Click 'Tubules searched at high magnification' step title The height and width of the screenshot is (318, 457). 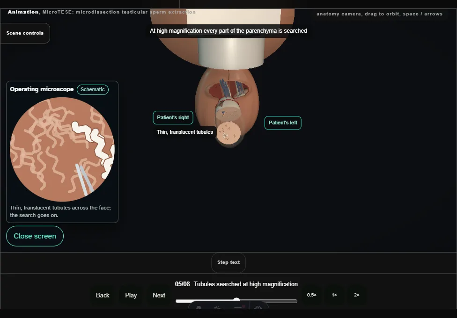(x=246, y=284)
